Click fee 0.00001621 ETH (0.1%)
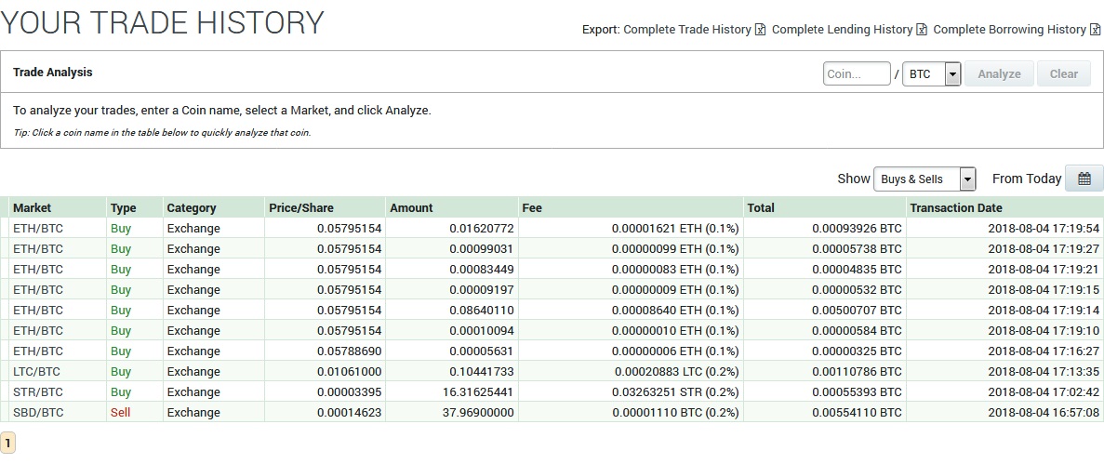This screenshot has height=464, width=1104. tap(675, 228)
